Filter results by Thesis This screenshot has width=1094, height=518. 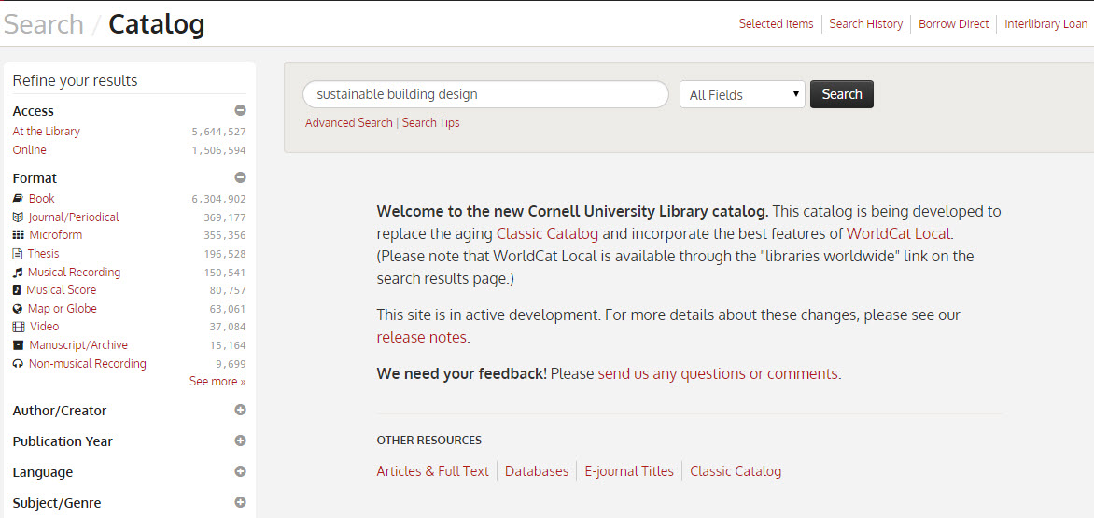pos(43,253)
